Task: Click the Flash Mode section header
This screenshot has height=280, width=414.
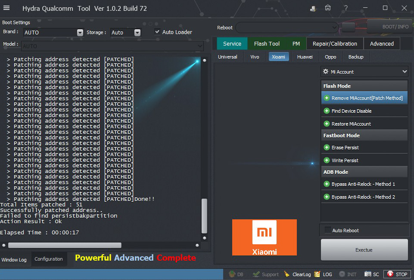Action: (364, 86)
